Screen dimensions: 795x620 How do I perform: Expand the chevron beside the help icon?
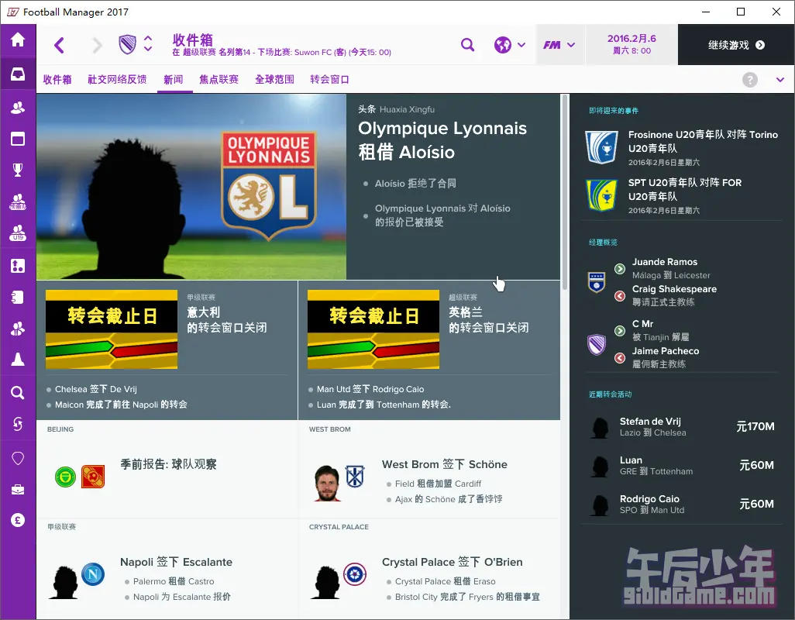coord(780,80)
